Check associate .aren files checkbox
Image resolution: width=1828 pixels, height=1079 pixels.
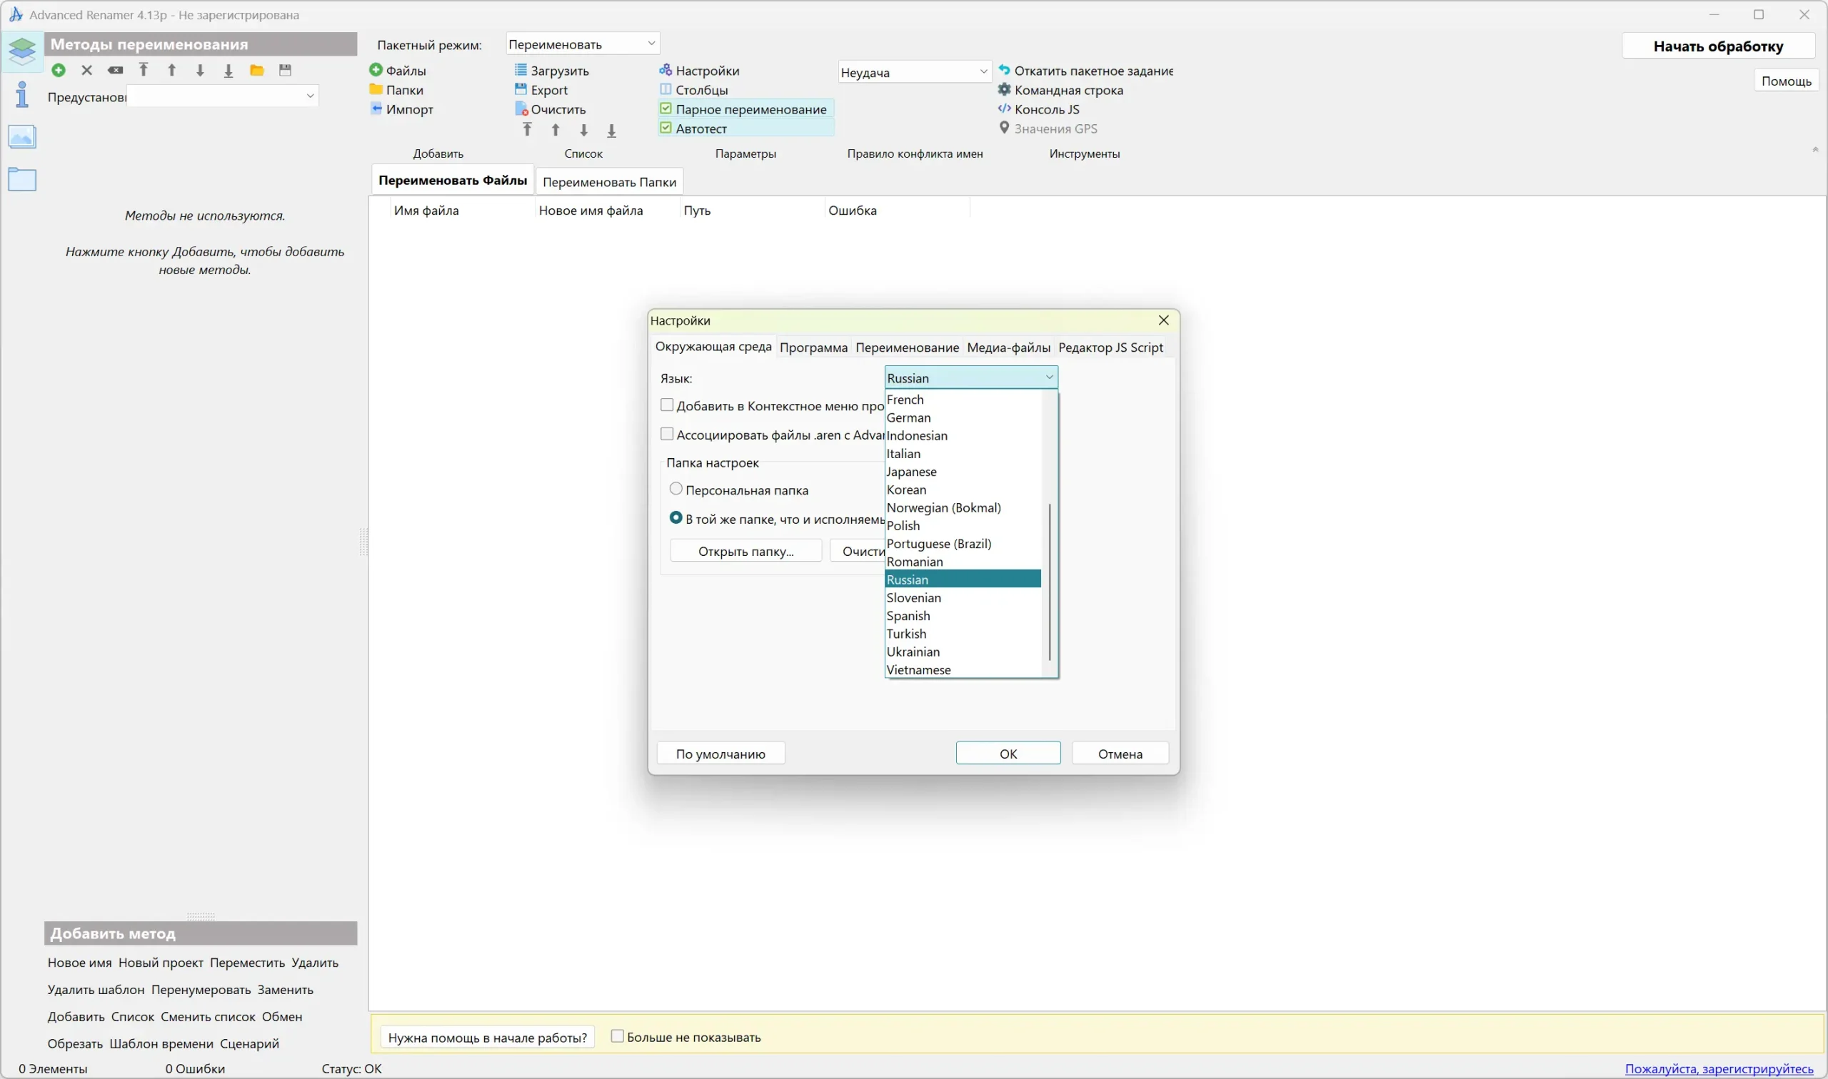[666, 434]
